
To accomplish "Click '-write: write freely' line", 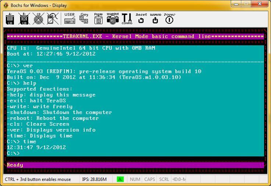I will (x=40, y=106).
